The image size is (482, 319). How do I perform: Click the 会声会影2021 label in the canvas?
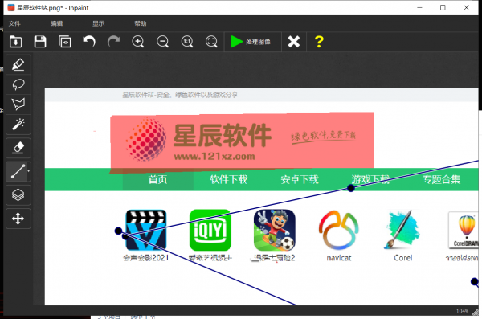pos(146,258)
